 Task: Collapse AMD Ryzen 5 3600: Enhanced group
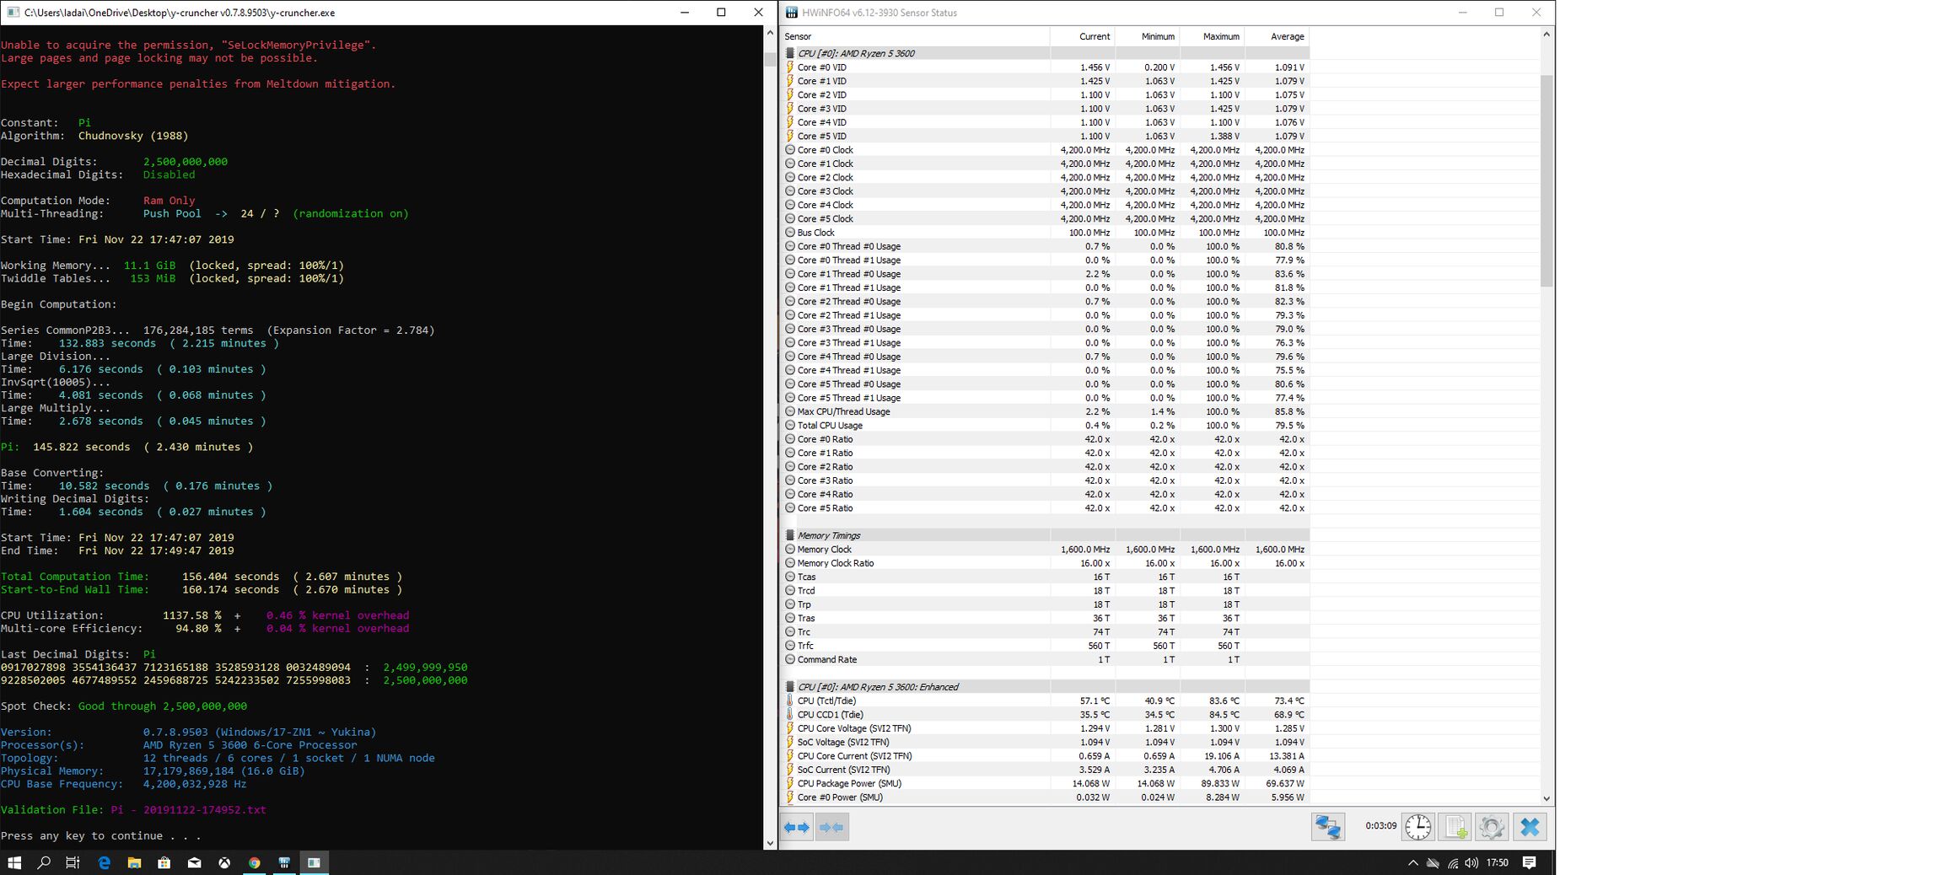(1046, 687)
